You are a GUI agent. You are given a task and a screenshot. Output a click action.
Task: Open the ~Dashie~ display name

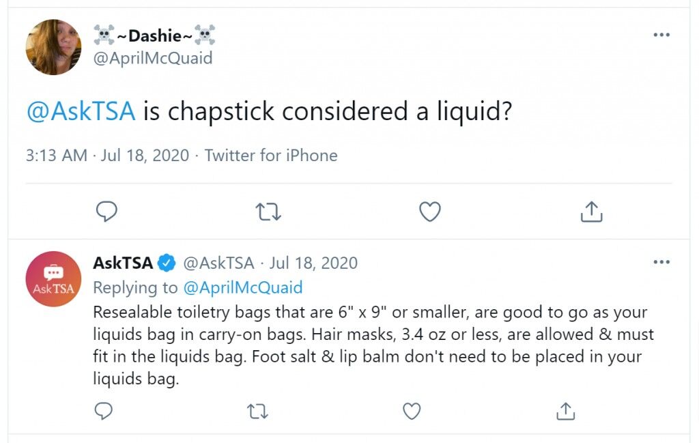(x=154, y=35)
